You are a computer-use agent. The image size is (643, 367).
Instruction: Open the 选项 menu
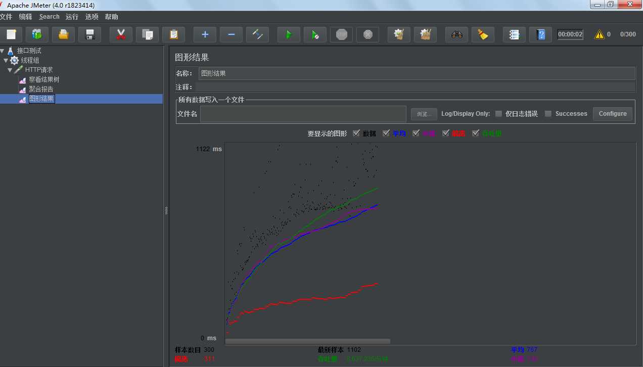[92, 16]
